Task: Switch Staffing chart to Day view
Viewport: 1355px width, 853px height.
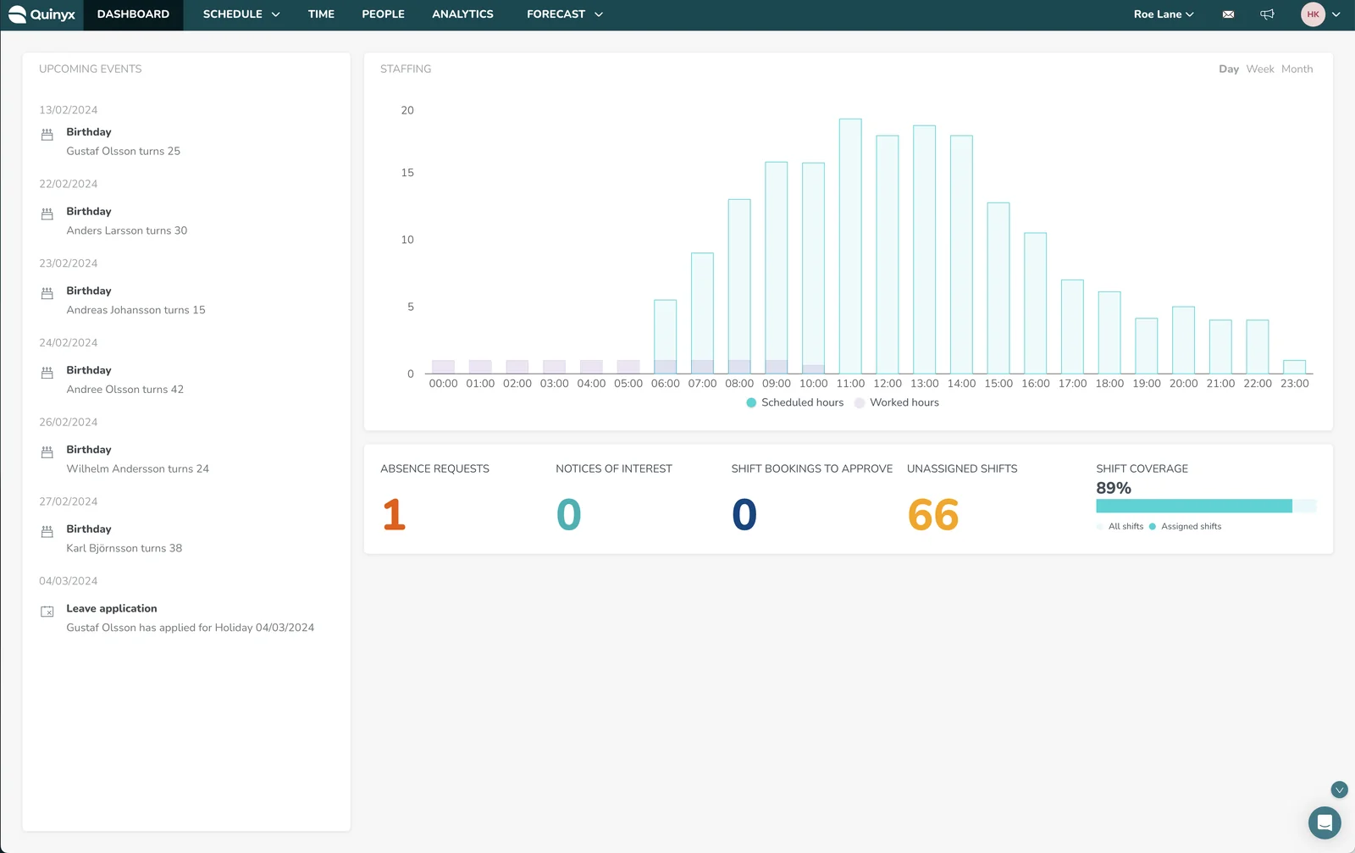Action: coord(1229,69)
